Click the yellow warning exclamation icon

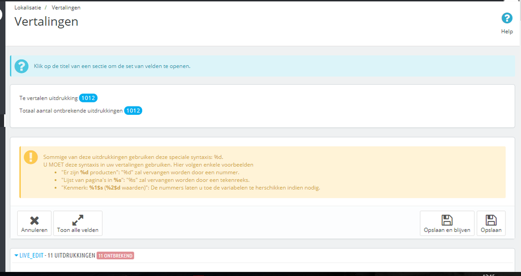(31, 157)
